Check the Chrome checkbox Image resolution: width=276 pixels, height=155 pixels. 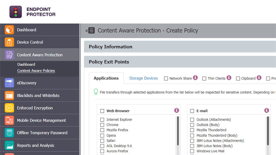coord(102,125)
